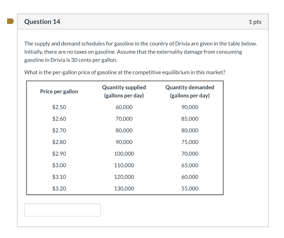Click the 1 pts label

(255, 22)
